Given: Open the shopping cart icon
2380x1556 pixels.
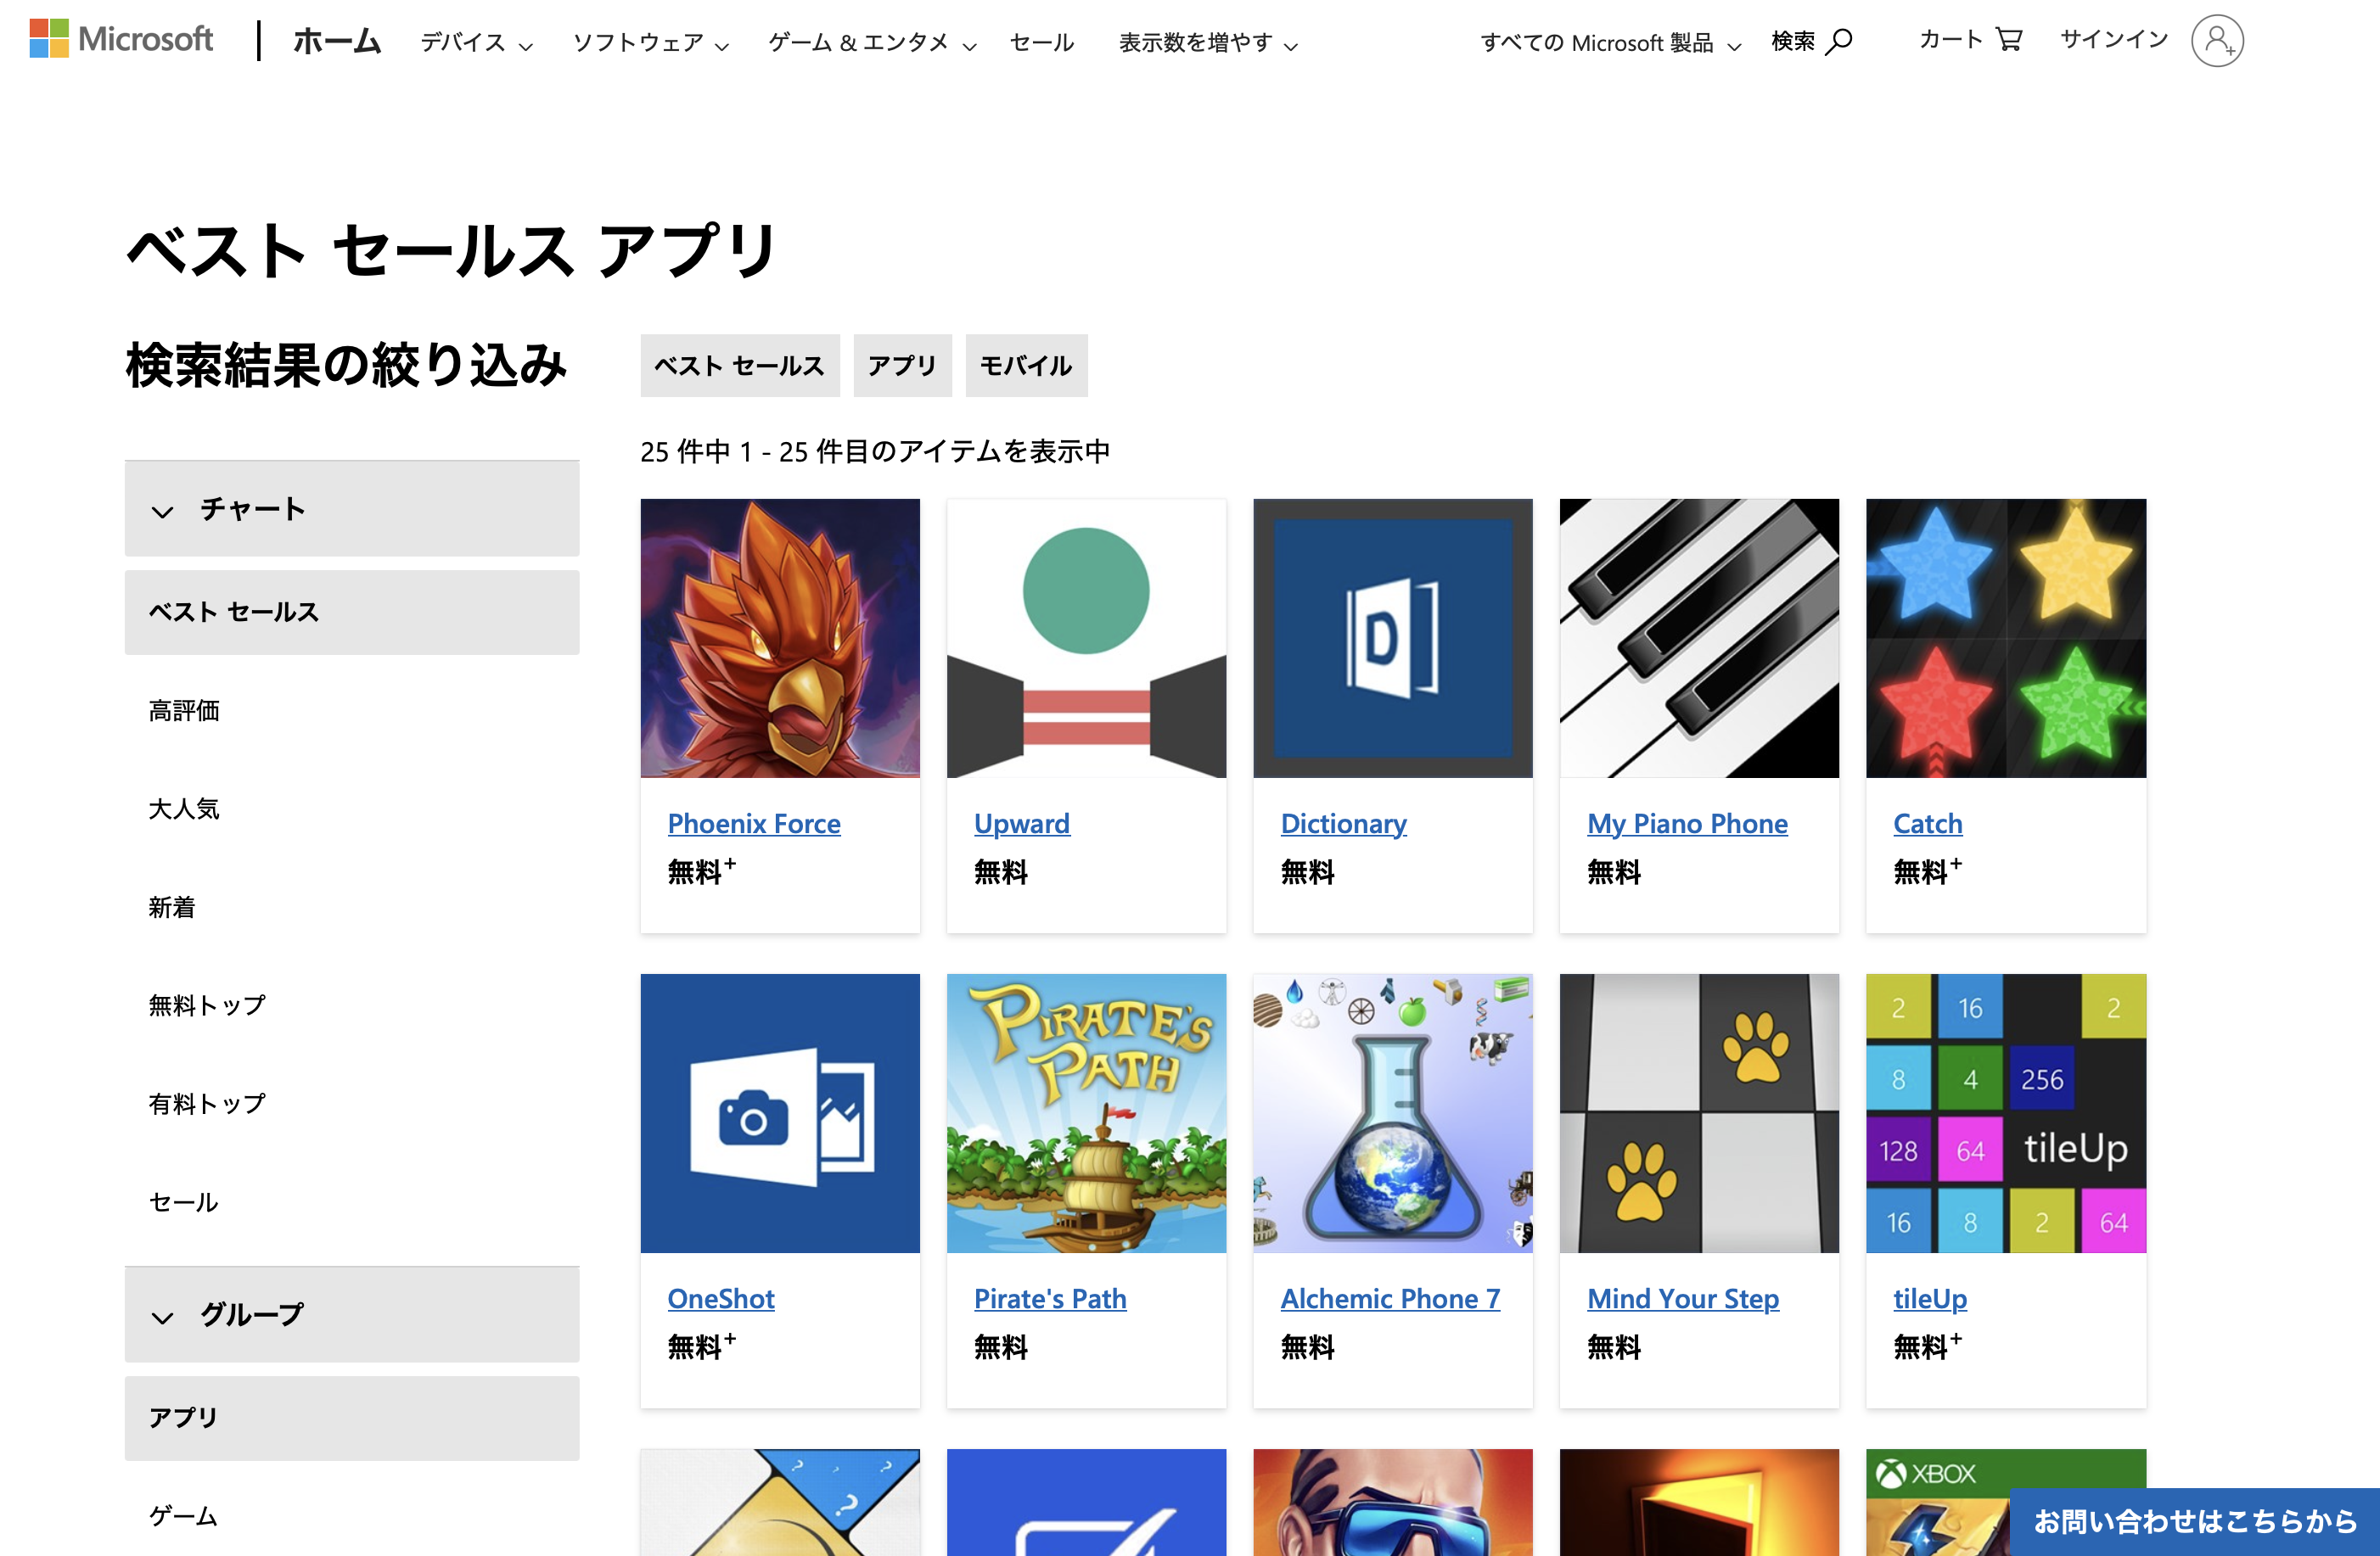Looking at the screenshot, I should pyautogui.click(x=2008, y=39).
